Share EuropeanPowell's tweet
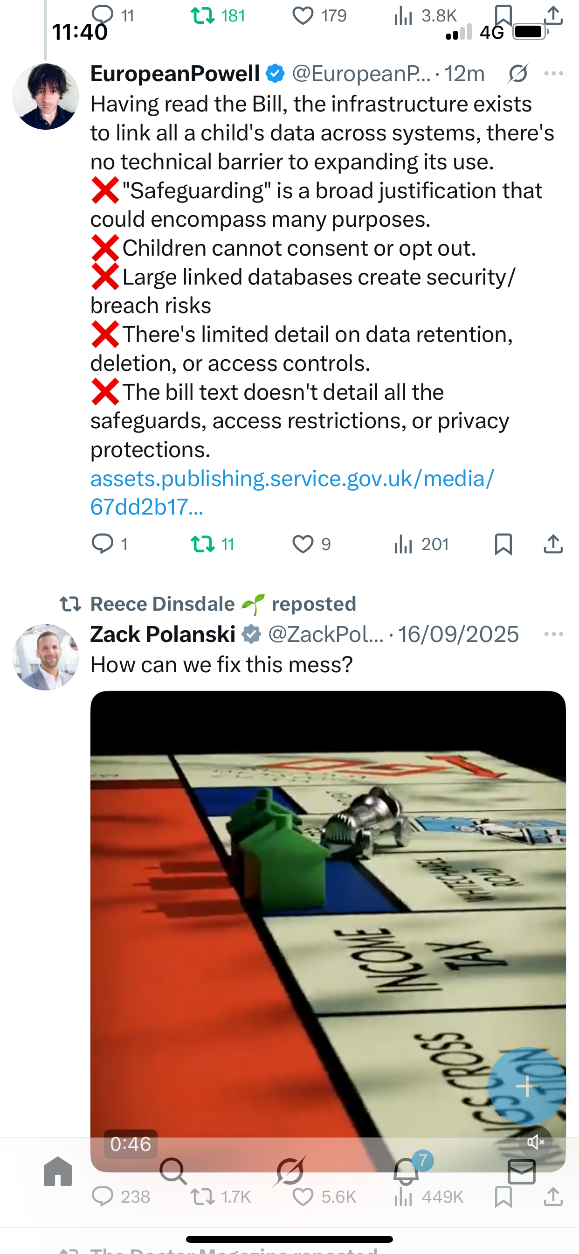The height and width of the screenshot is (1254, 579). (553, 544)
